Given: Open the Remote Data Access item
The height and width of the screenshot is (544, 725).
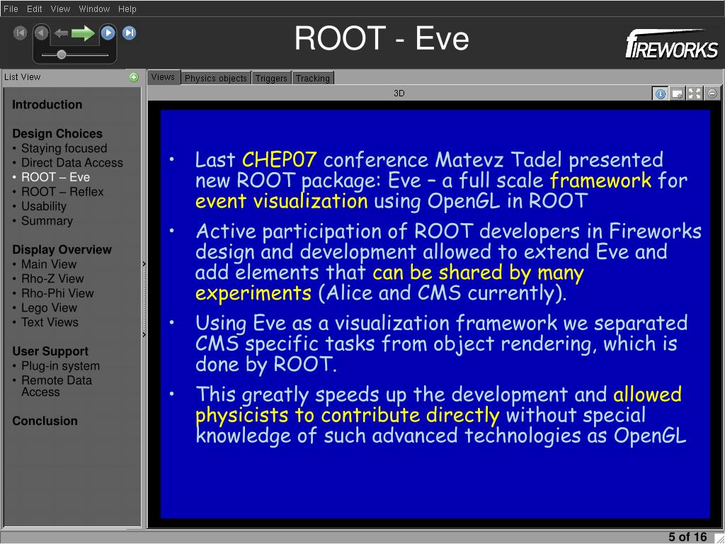Looking at the screenshot, I should (x=57, y=386).
